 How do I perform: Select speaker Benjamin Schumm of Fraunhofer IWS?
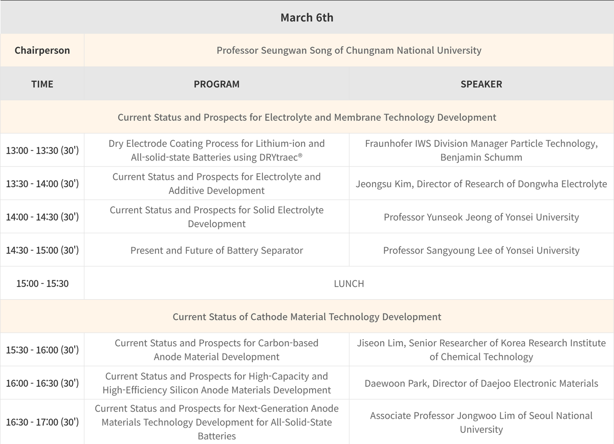(481, 150)
